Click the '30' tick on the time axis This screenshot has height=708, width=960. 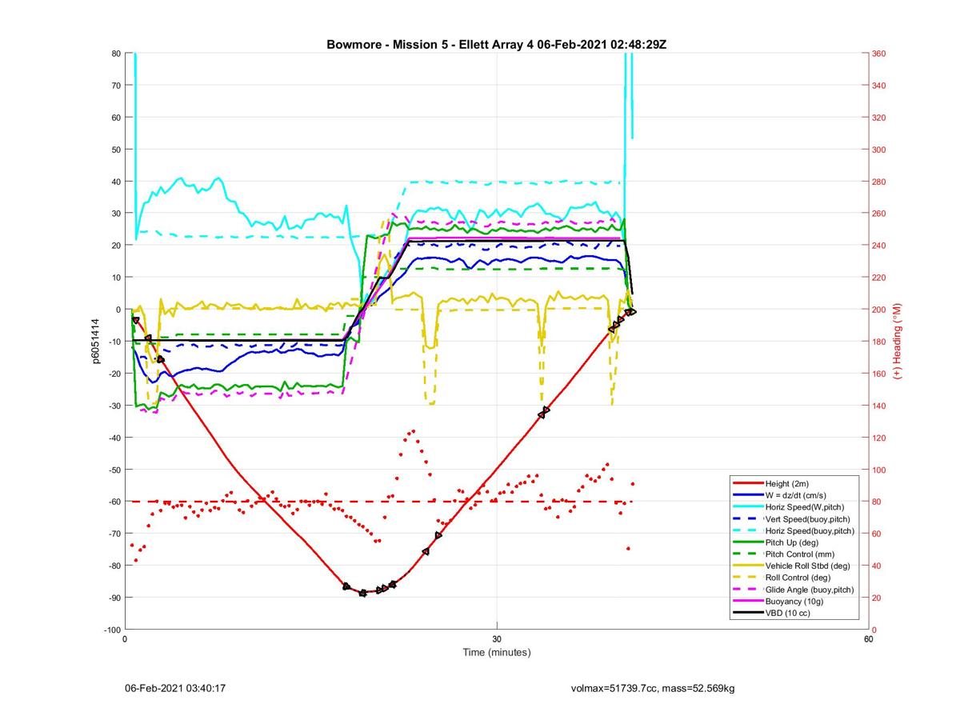[x=497, y=639]
